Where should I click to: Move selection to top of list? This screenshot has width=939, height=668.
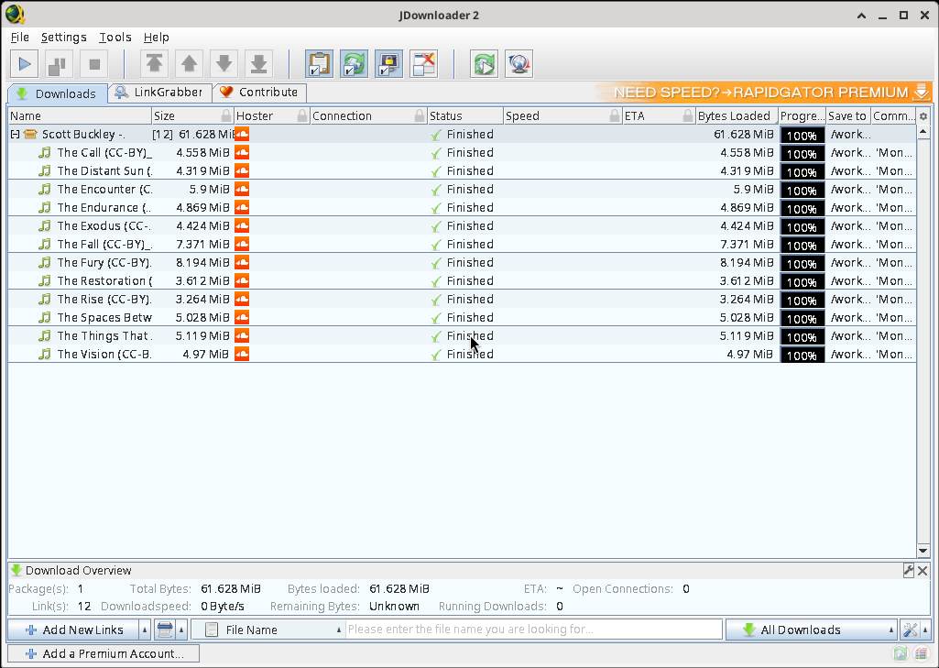(155, 64)
